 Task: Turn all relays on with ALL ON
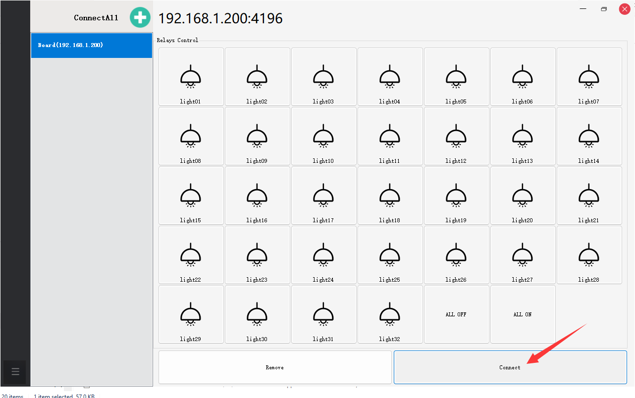(523, 314)
